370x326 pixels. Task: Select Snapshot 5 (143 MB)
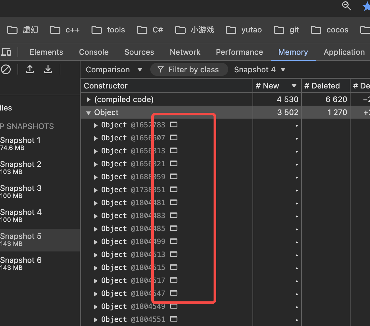point(40,240)
